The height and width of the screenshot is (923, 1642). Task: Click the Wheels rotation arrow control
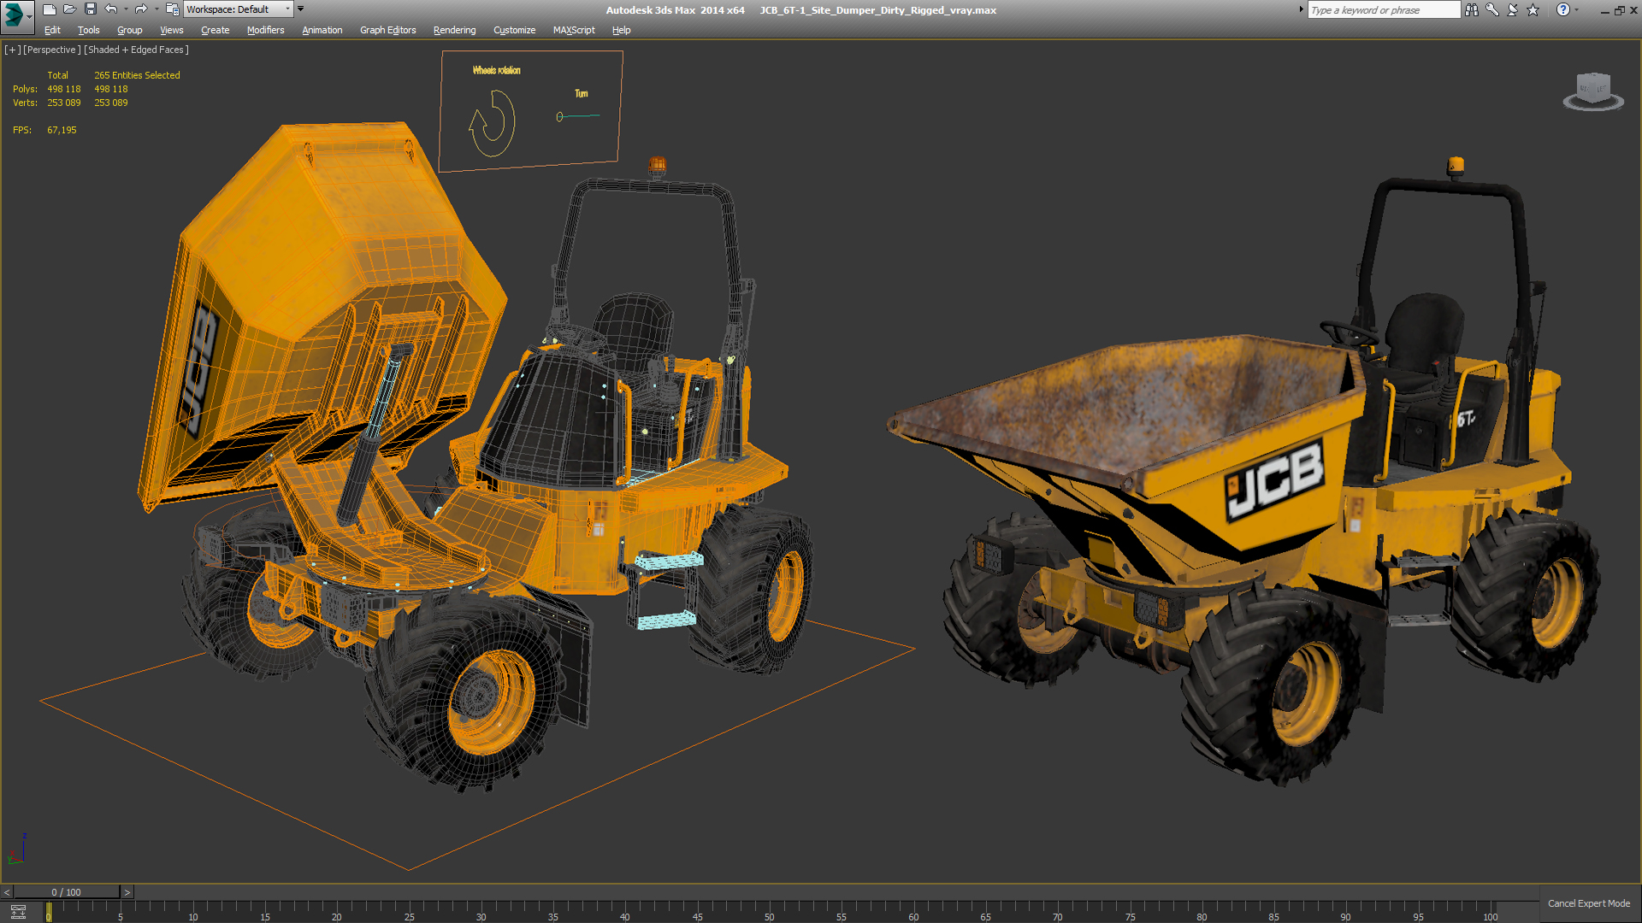tap(493, 124)
